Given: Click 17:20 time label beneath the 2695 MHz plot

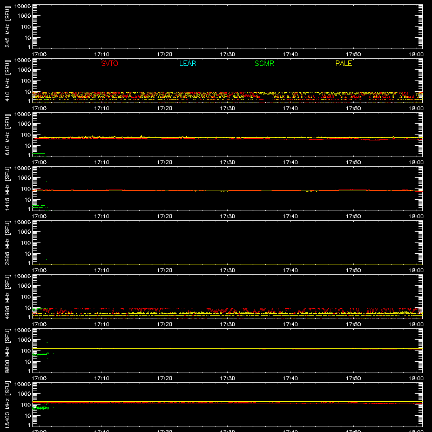Looking at the screenshot, I should 165,271.
